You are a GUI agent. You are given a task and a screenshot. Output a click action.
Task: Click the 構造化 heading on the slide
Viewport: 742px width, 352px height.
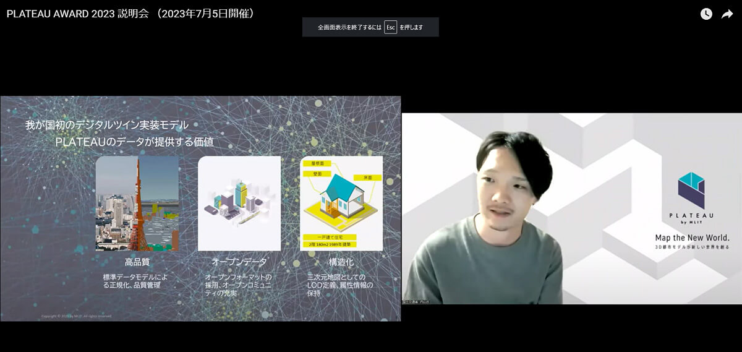(x=341, y=262)
